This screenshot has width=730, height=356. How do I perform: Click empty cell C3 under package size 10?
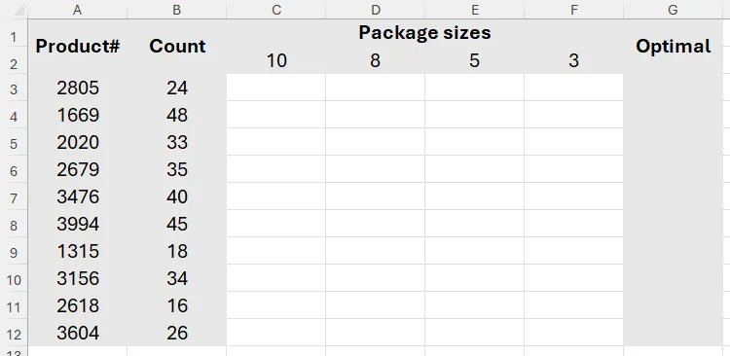(276, 88)
